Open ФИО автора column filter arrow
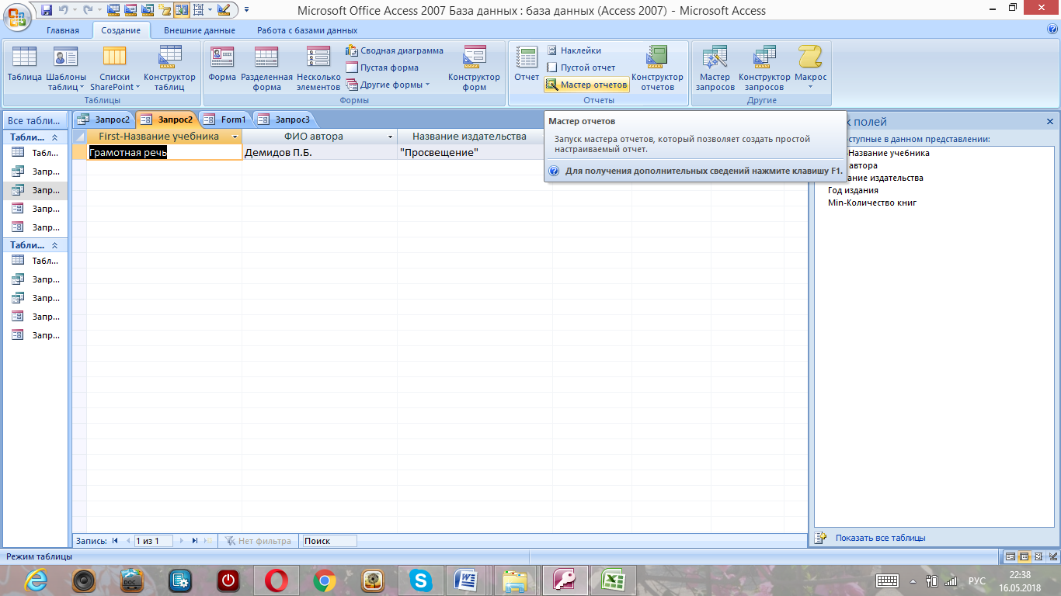Viewport: 1061px width, 596px height. coord(390,137)
